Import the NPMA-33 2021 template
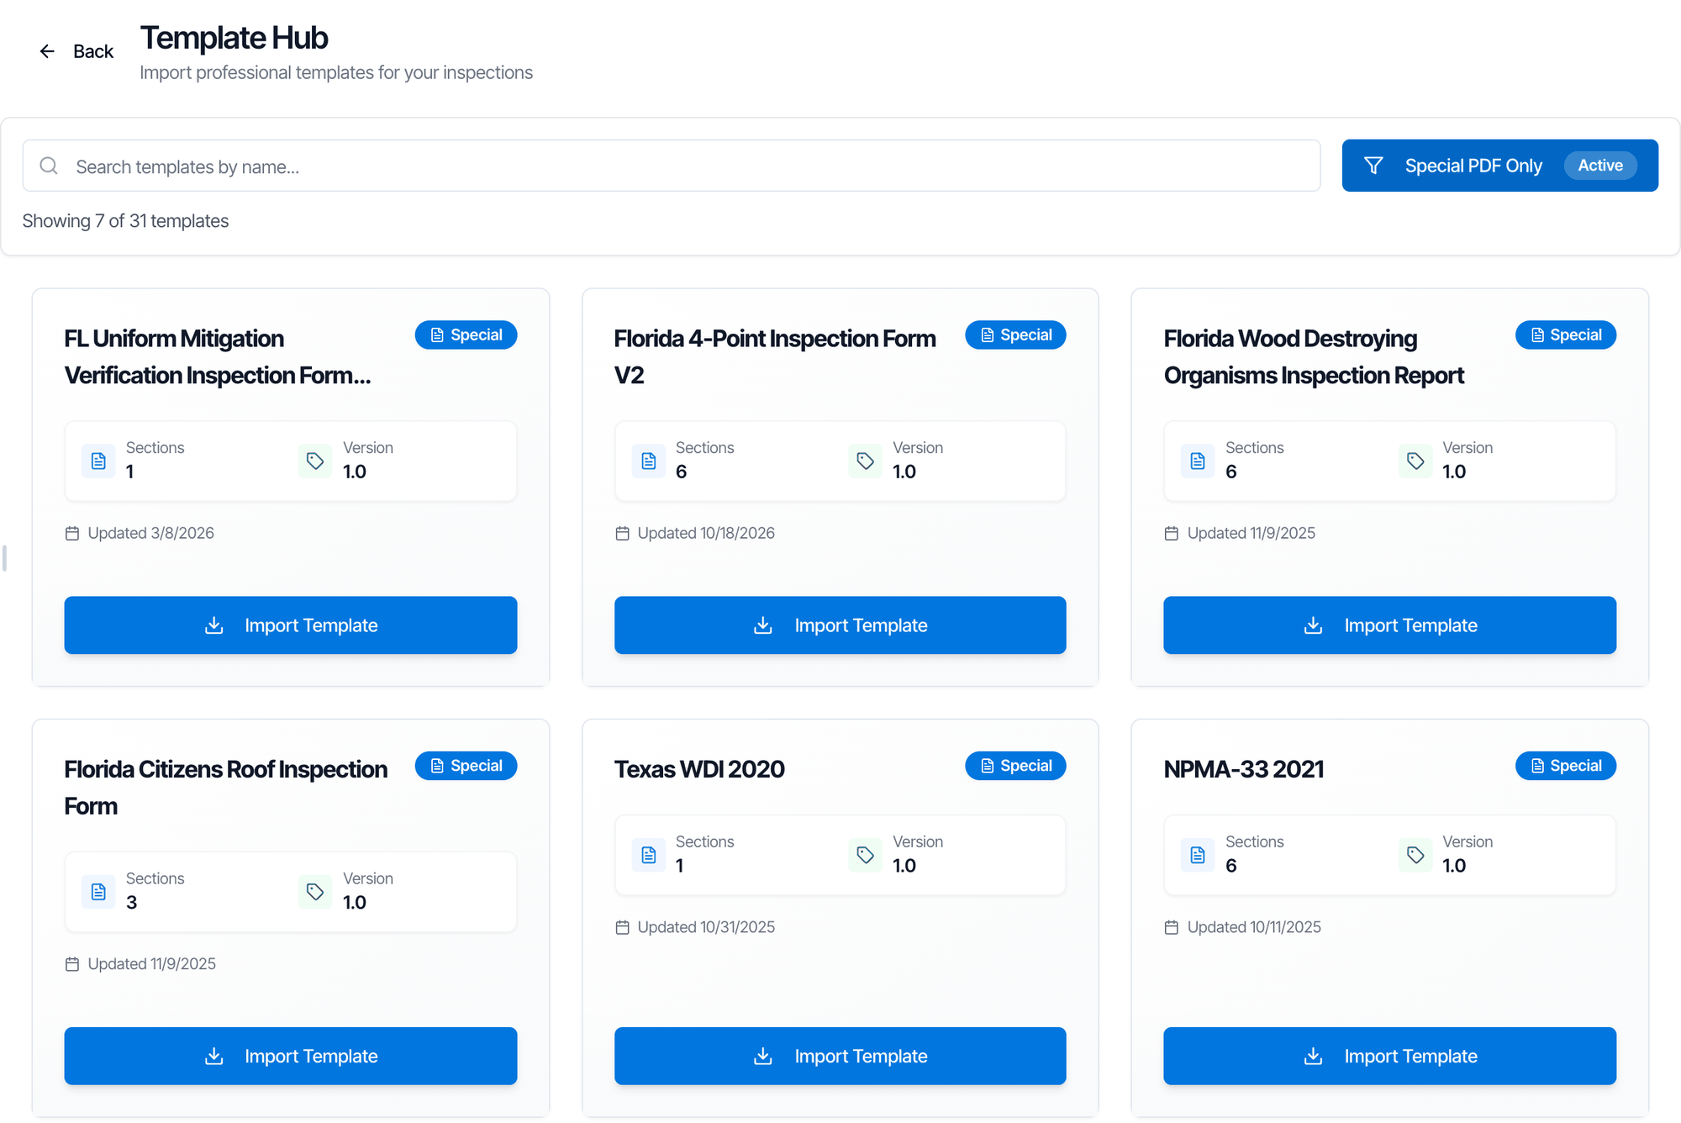Viewport: 1681px width, 1123px height. 1389,1056
